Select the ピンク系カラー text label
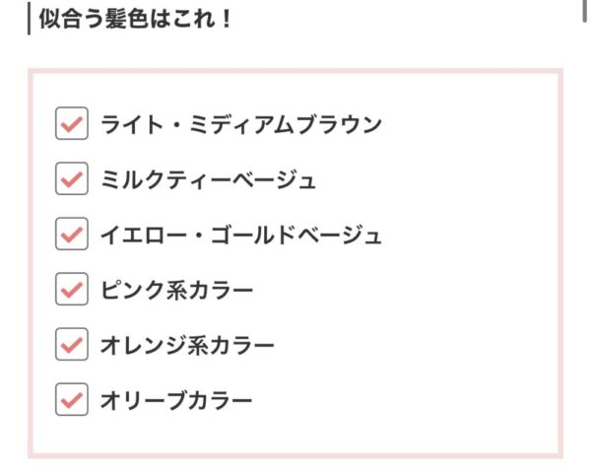Screen dimensions: 591x472 [x=176, y=290]
